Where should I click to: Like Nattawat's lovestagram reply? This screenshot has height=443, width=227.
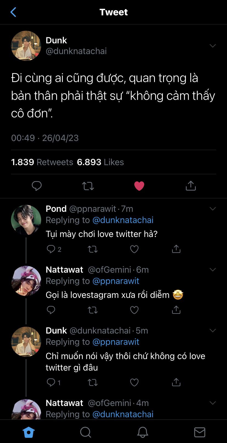(x=134, y=310)
